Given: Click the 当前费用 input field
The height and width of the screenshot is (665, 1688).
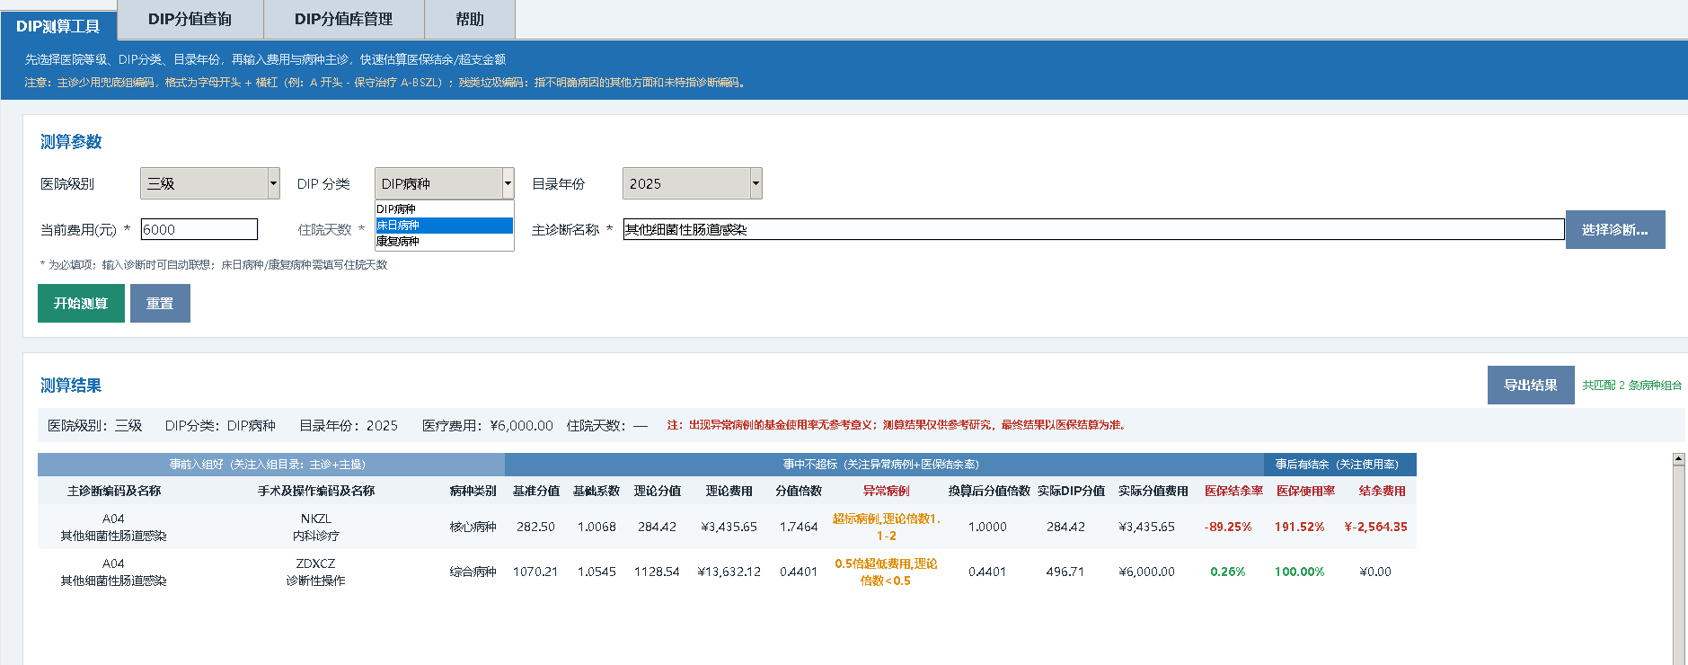Looking at the screenshot, I should (199, 229).
